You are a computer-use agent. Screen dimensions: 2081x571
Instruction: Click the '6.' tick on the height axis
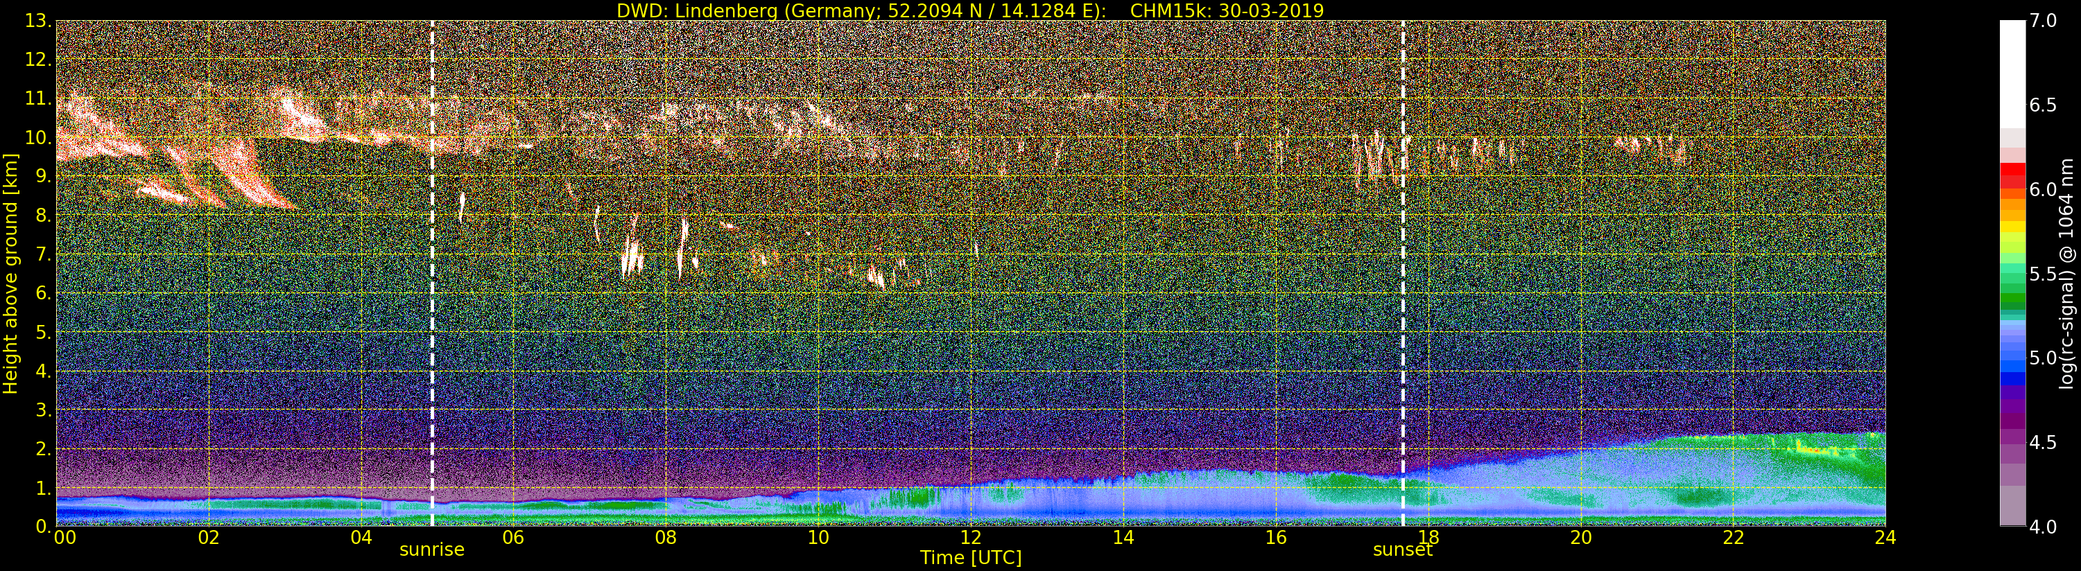click(x=43, y=293)
